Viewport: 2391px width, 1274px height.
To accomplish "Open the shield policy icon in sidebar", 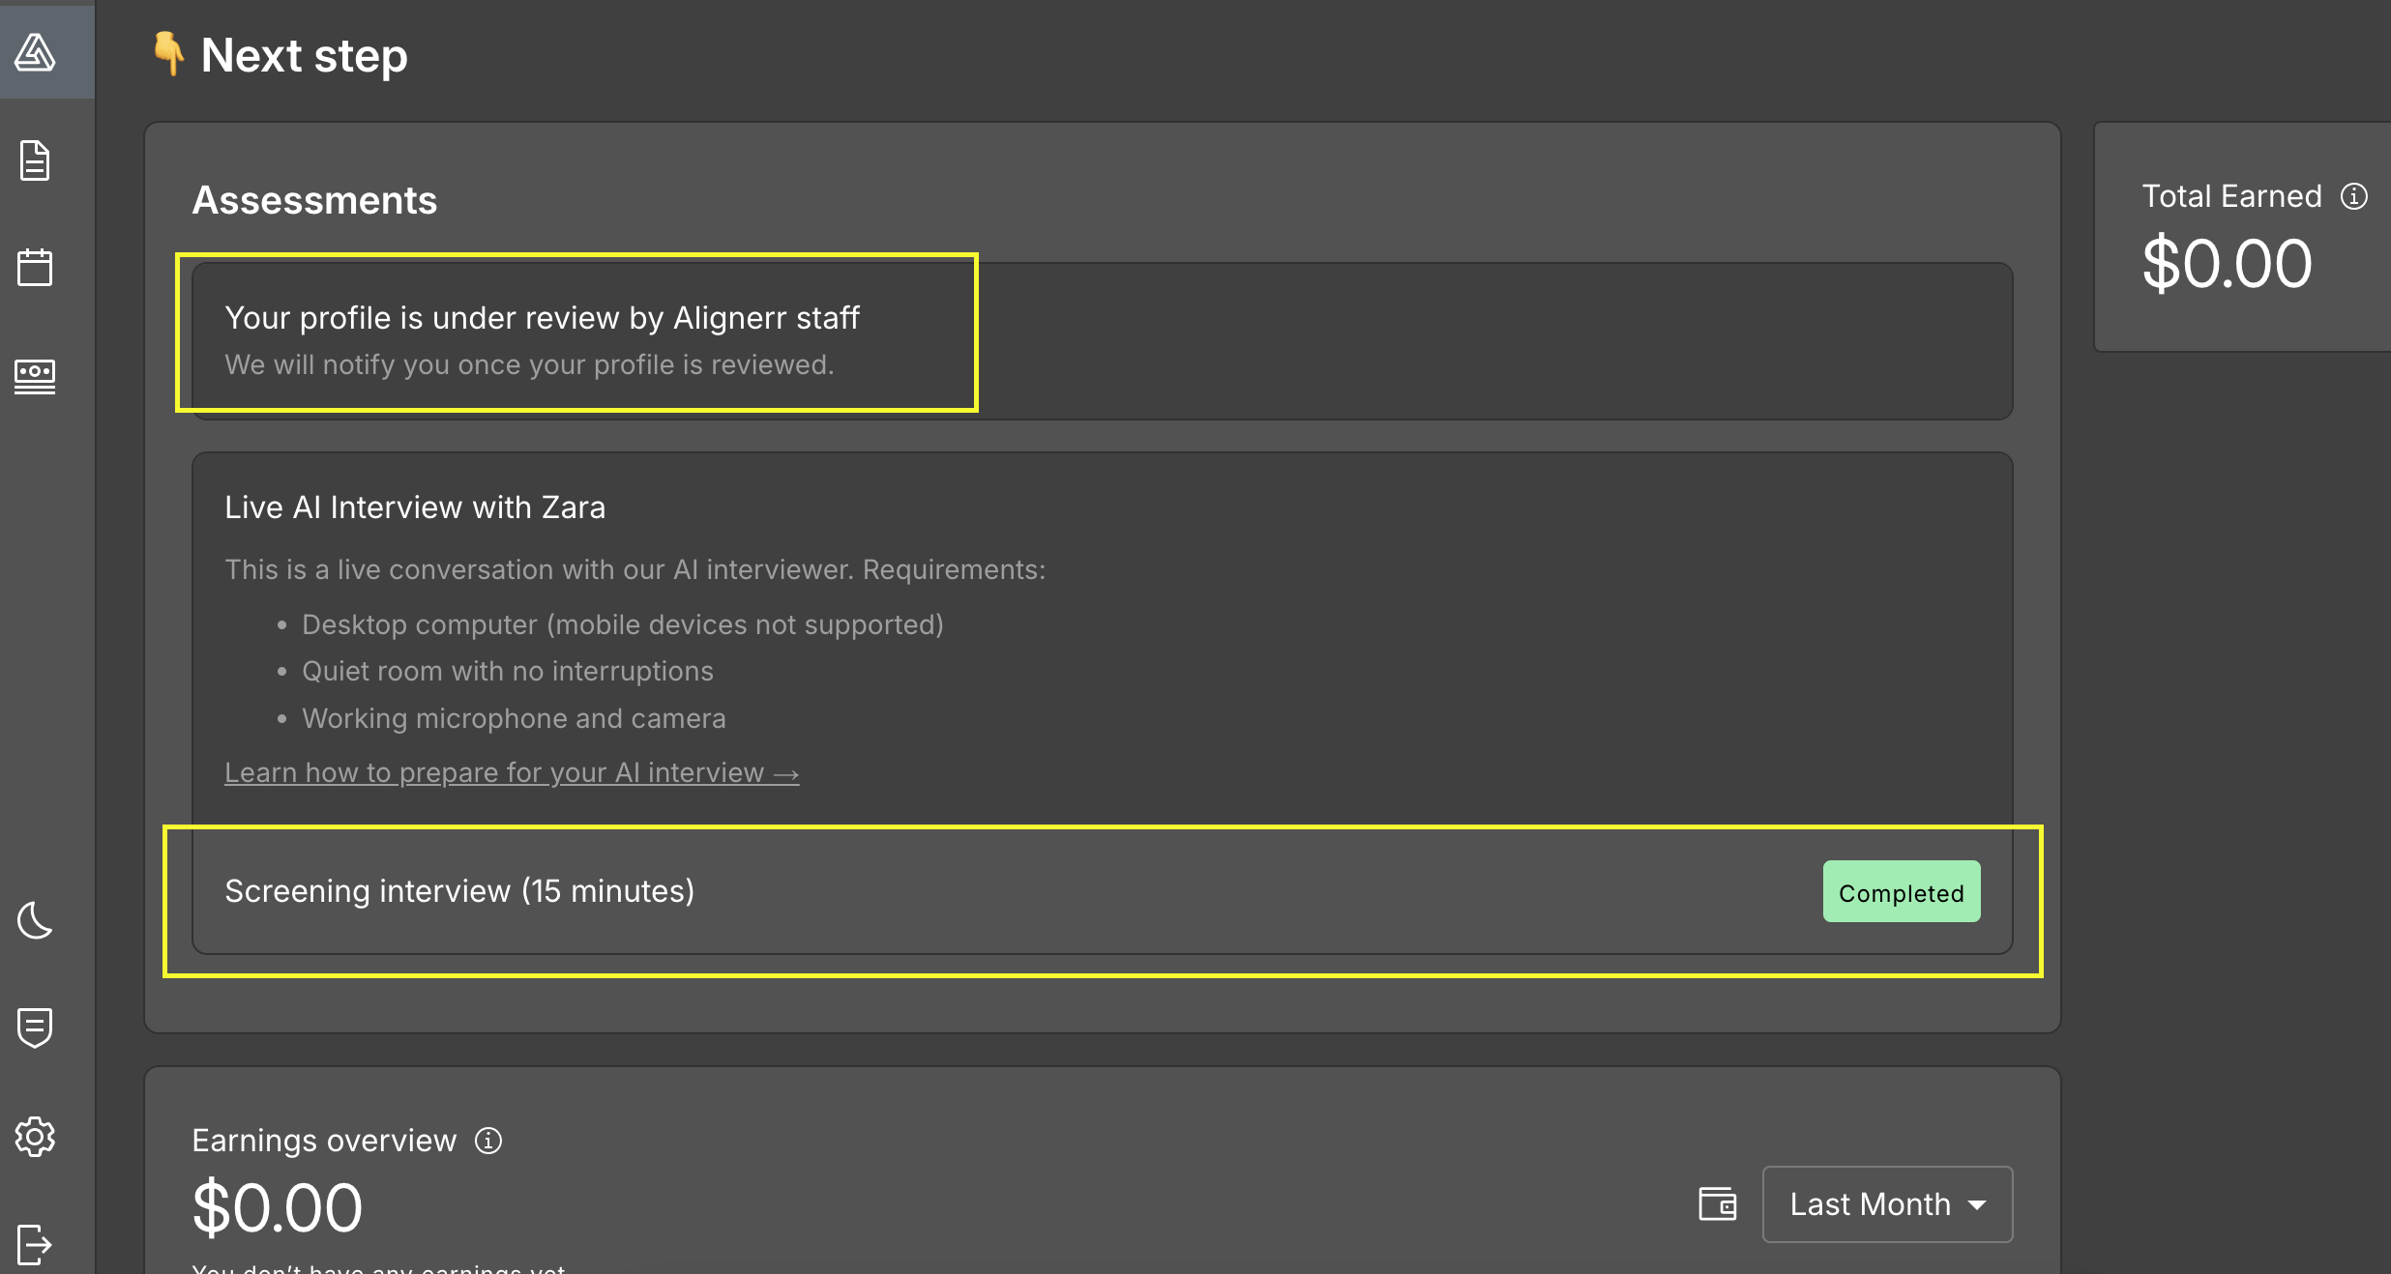I will [x=35, y=1028].
